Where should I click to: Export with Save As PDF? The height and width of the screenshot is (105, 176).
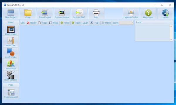pyautogui.click(x=79, y=14)
